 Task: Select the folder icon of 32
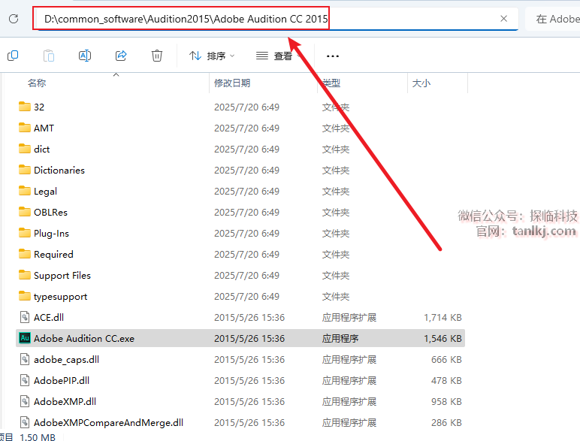click(x=25, y=107)
